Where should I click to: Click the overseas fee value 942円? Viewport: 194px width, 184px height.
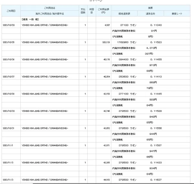pyautogui.click(x=153, y=117)
